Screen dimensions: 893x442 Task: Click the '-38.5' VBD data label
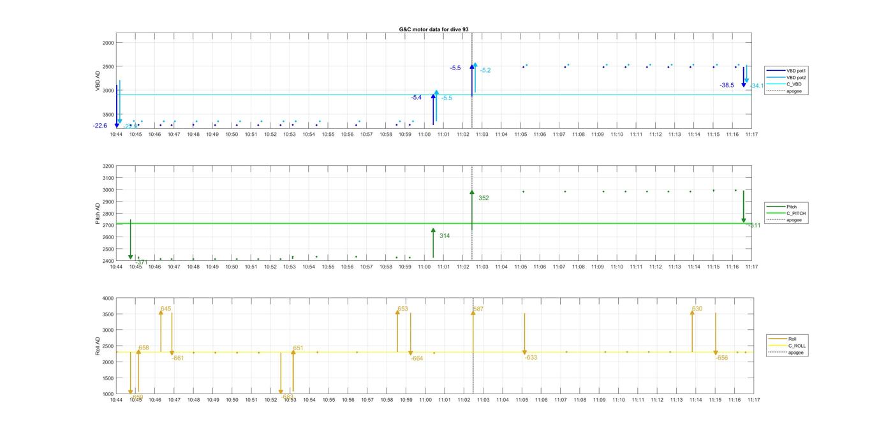727,85
